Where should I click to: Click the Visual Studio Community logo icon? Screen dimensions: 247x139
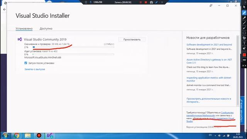(x=20, y=39)
